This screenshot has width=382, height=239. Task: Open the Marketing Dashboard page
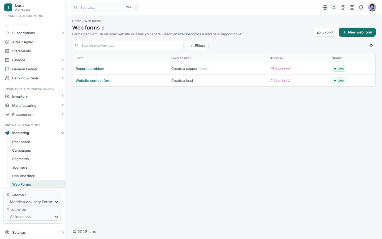click(x=21, y=142)
